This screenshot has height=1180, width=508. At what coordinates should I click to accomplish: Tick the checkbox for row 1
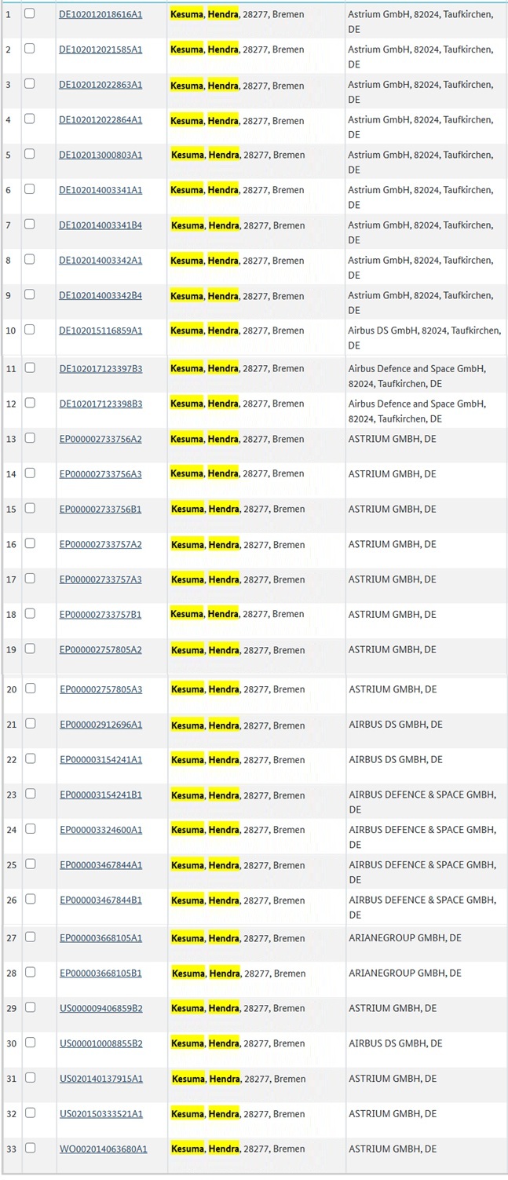click(29, 13)
